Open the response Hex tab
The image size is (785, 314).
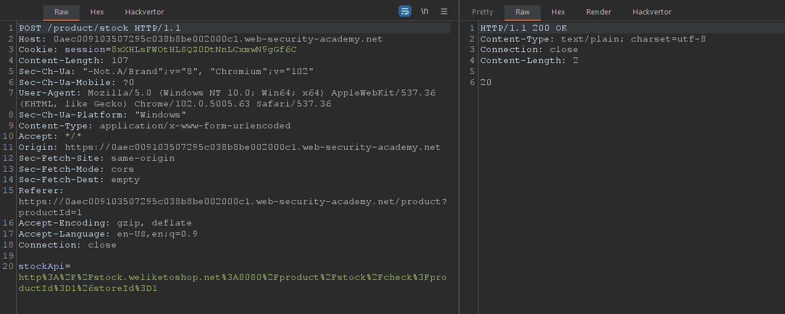pos(558,12)
